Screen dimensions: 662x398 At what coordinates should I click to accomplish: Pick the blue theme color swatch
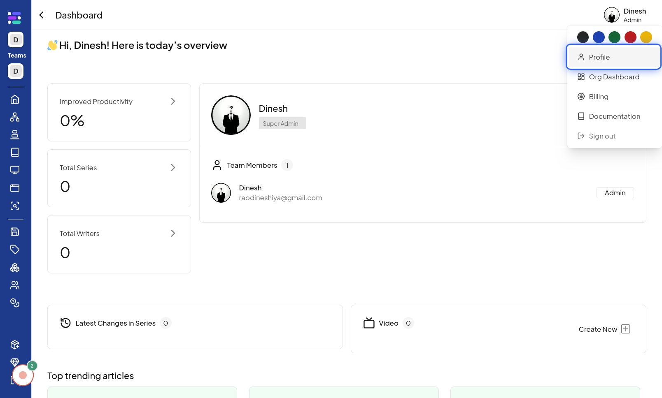click(599, 37)
